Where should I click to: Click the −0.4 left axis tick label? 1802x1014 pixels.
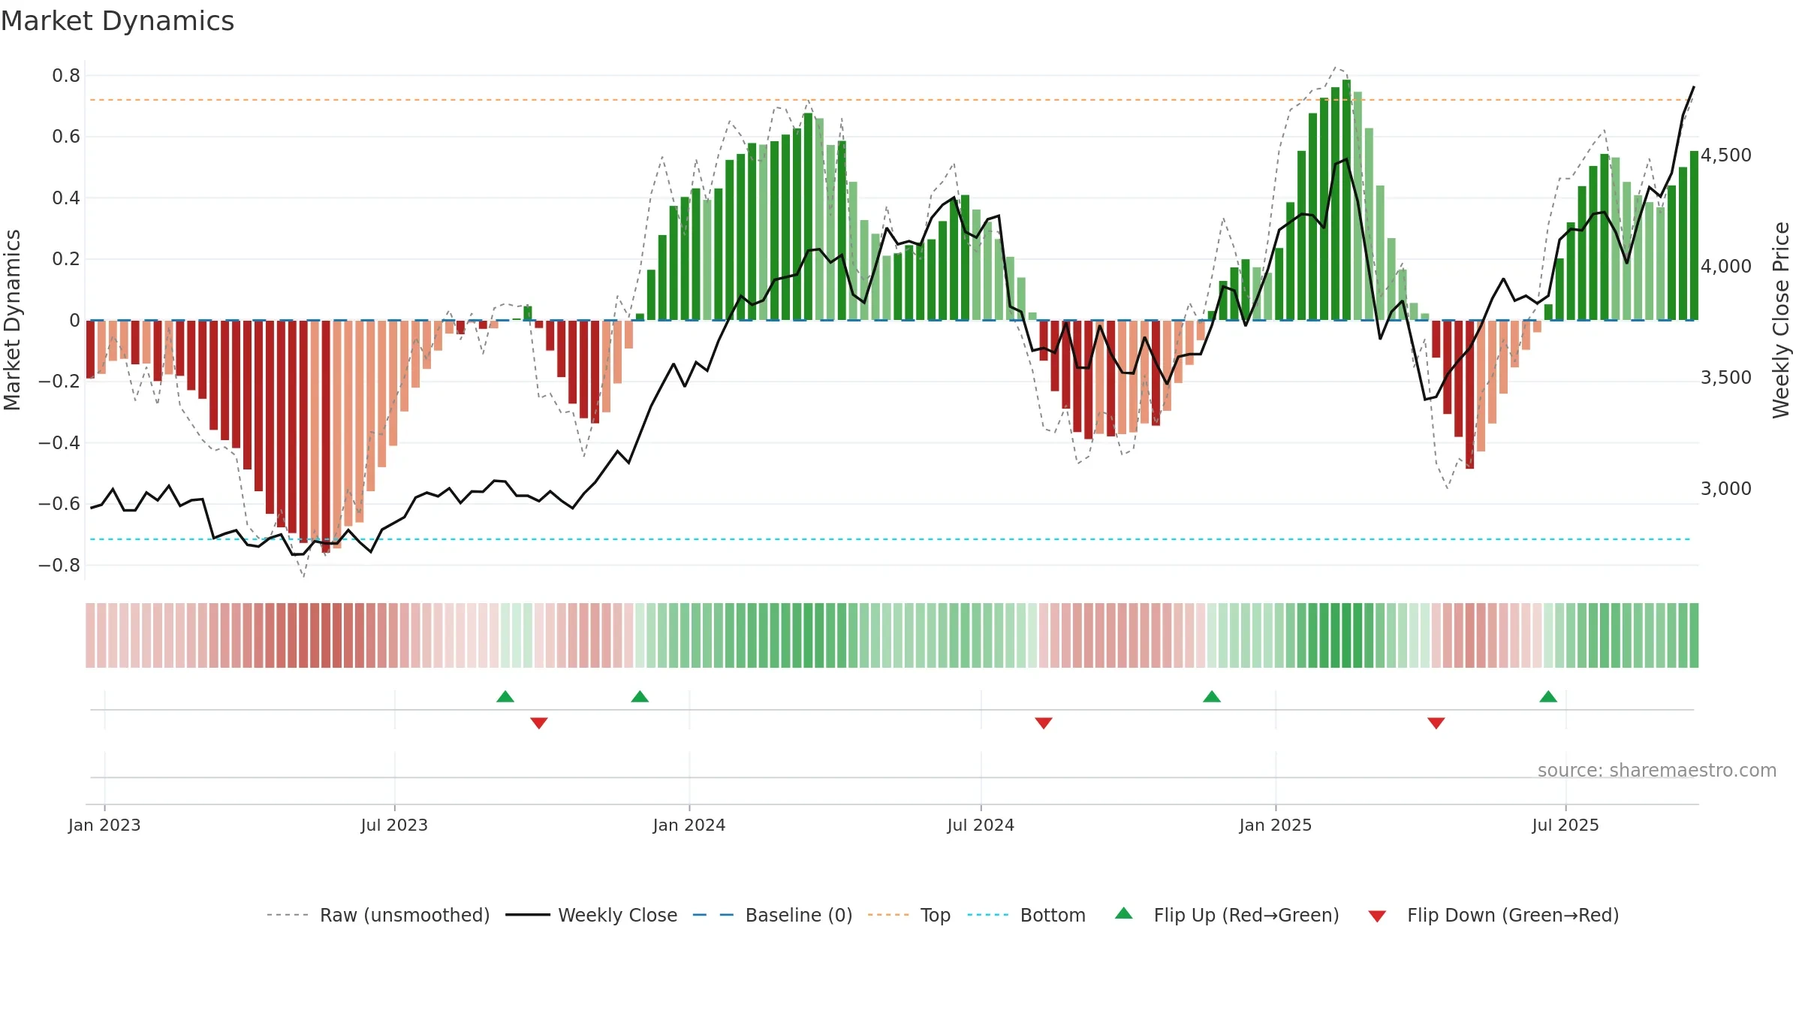[x=59, y=443]
